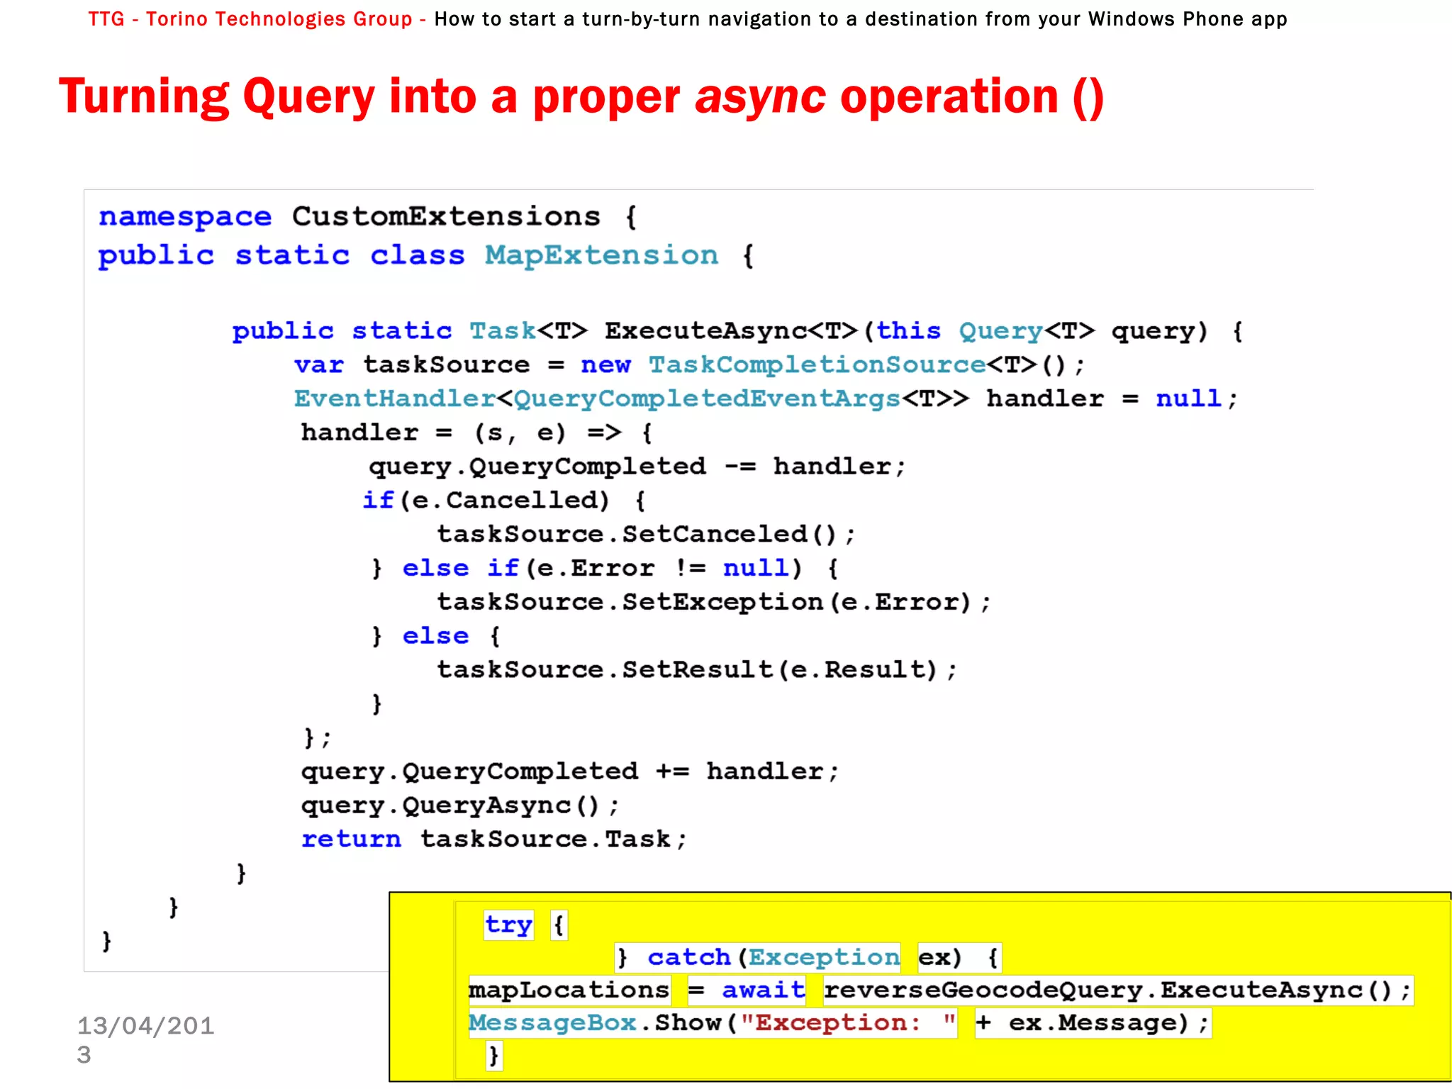Click the EventHandler<QueryCompletedEventArgs<T>> handler declaration line
1452x1089 pixels.
pyautogui.click(x=766, y=399)
